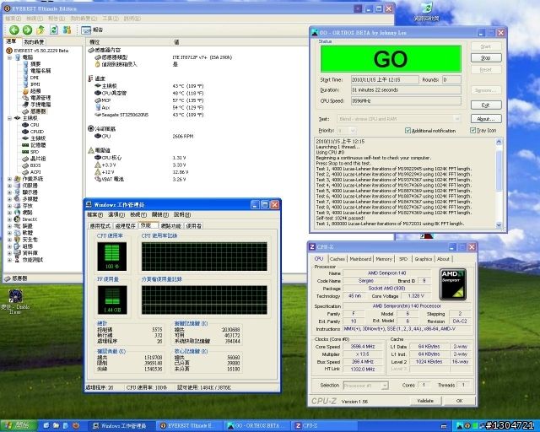
Task: Open 處理程序 tab in Task Manager
Action: (126, 226)
